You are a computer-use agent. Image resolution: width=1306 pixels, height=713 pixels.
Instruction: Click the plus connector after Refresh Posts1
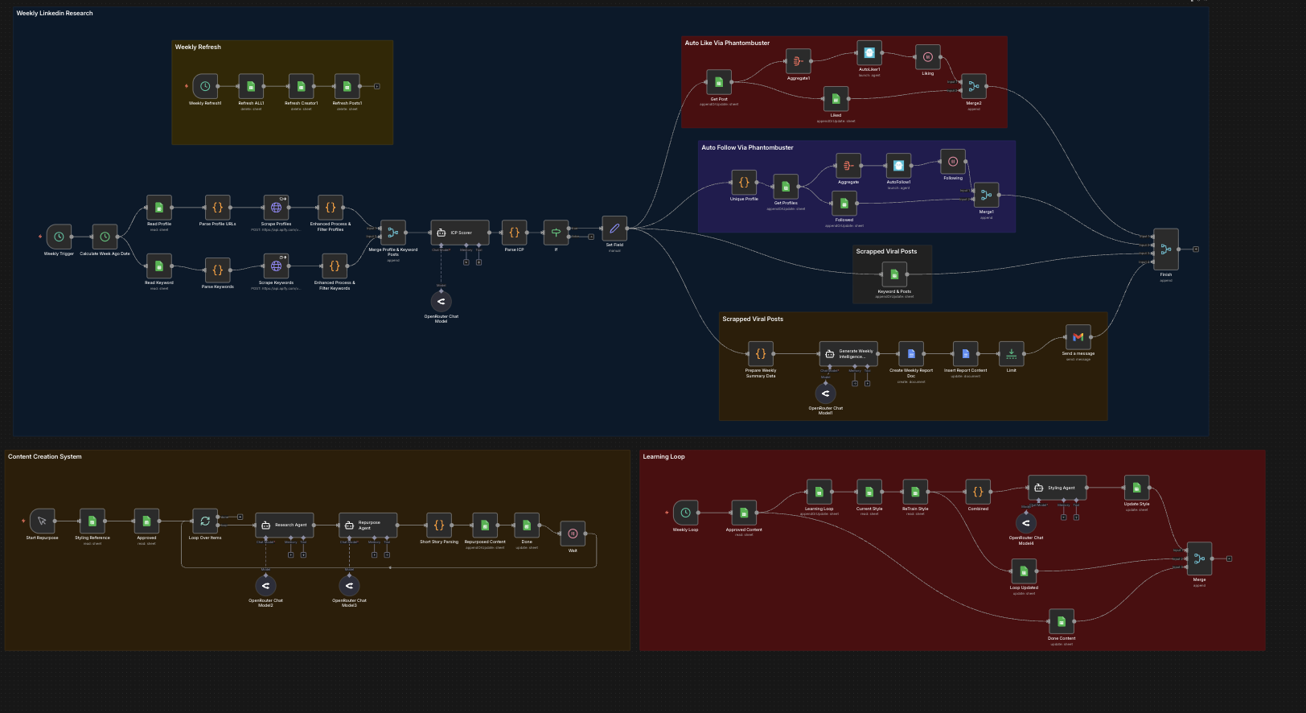pyautogui.click(x=377, y=86)
